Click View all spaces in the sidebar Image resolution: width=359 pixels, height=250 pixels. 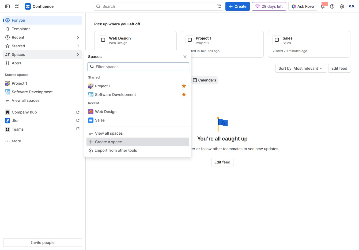point(43,100)
